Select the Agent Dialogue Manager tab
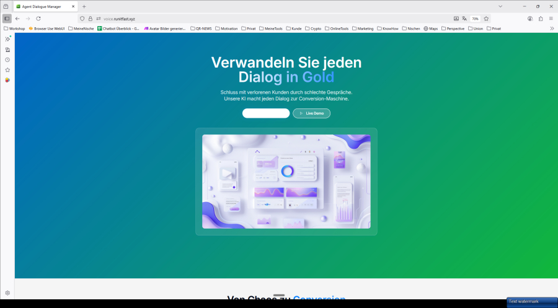Image resolution: width=558 pixels, height=308 pixels. [42, 6]
